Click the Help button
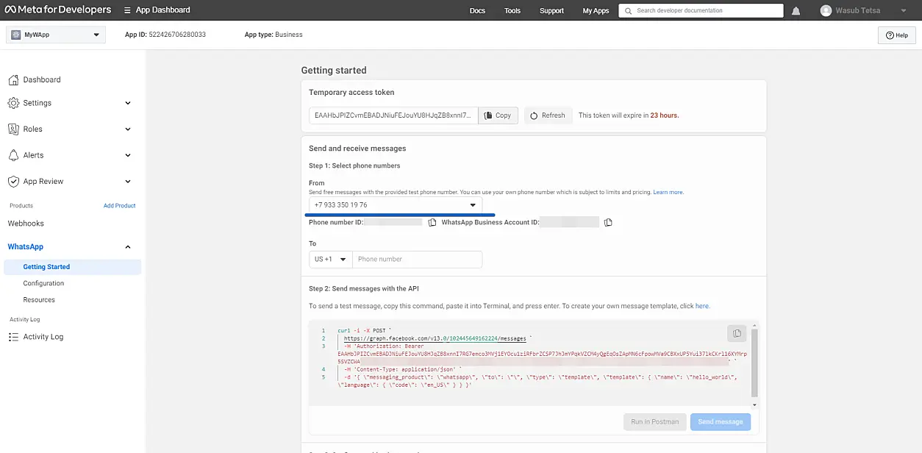 point(896,35)
